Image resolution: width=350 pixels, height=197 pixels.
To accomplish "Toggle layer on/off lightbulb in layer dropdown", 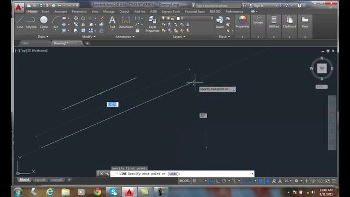I will (164, 18).
